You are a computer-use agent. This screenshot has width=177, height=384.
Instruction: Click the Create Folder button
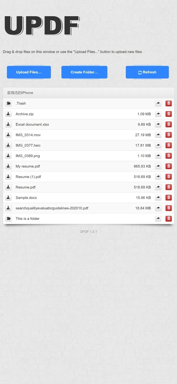click(x=84, y=72)
